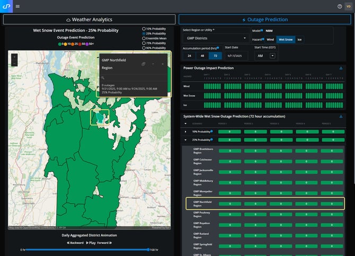355x256 pixels.
Task: Open the hamburger menu
Action: click(17, 6)
